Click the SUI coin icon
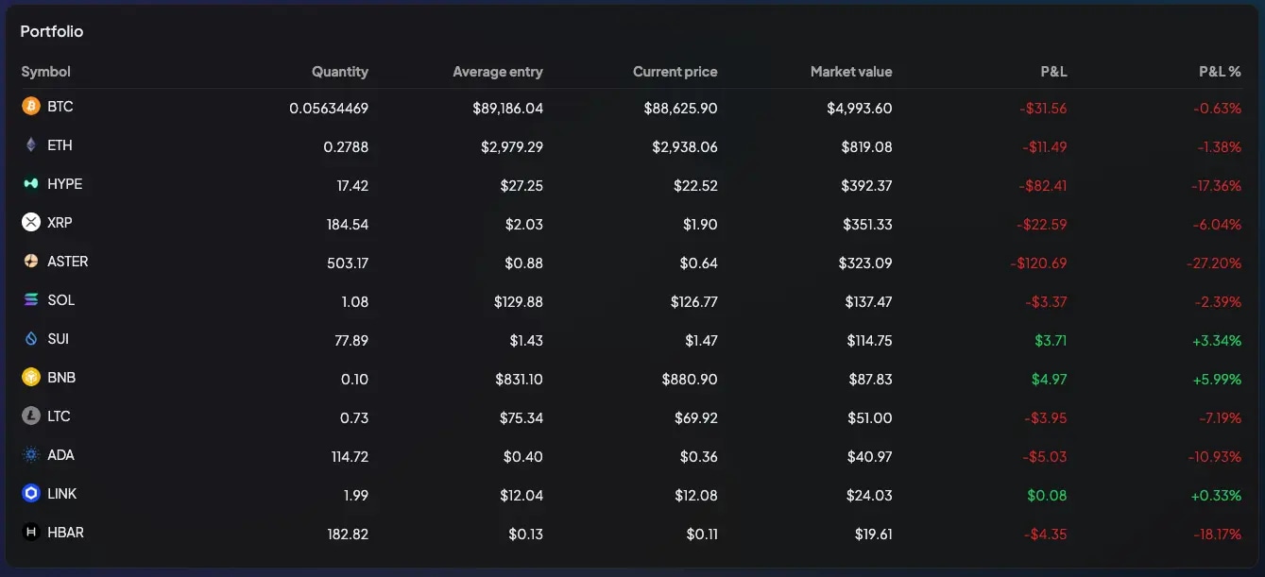This screenshot has height=577, width=1265. coord(29,338)
